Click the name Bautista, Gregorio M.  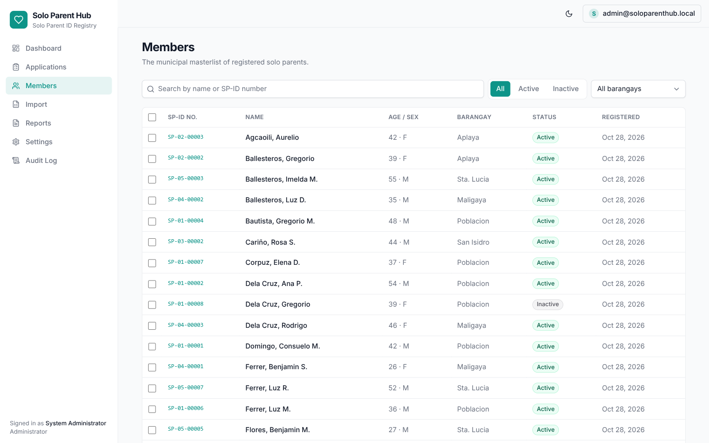click(x=280, y=221)
